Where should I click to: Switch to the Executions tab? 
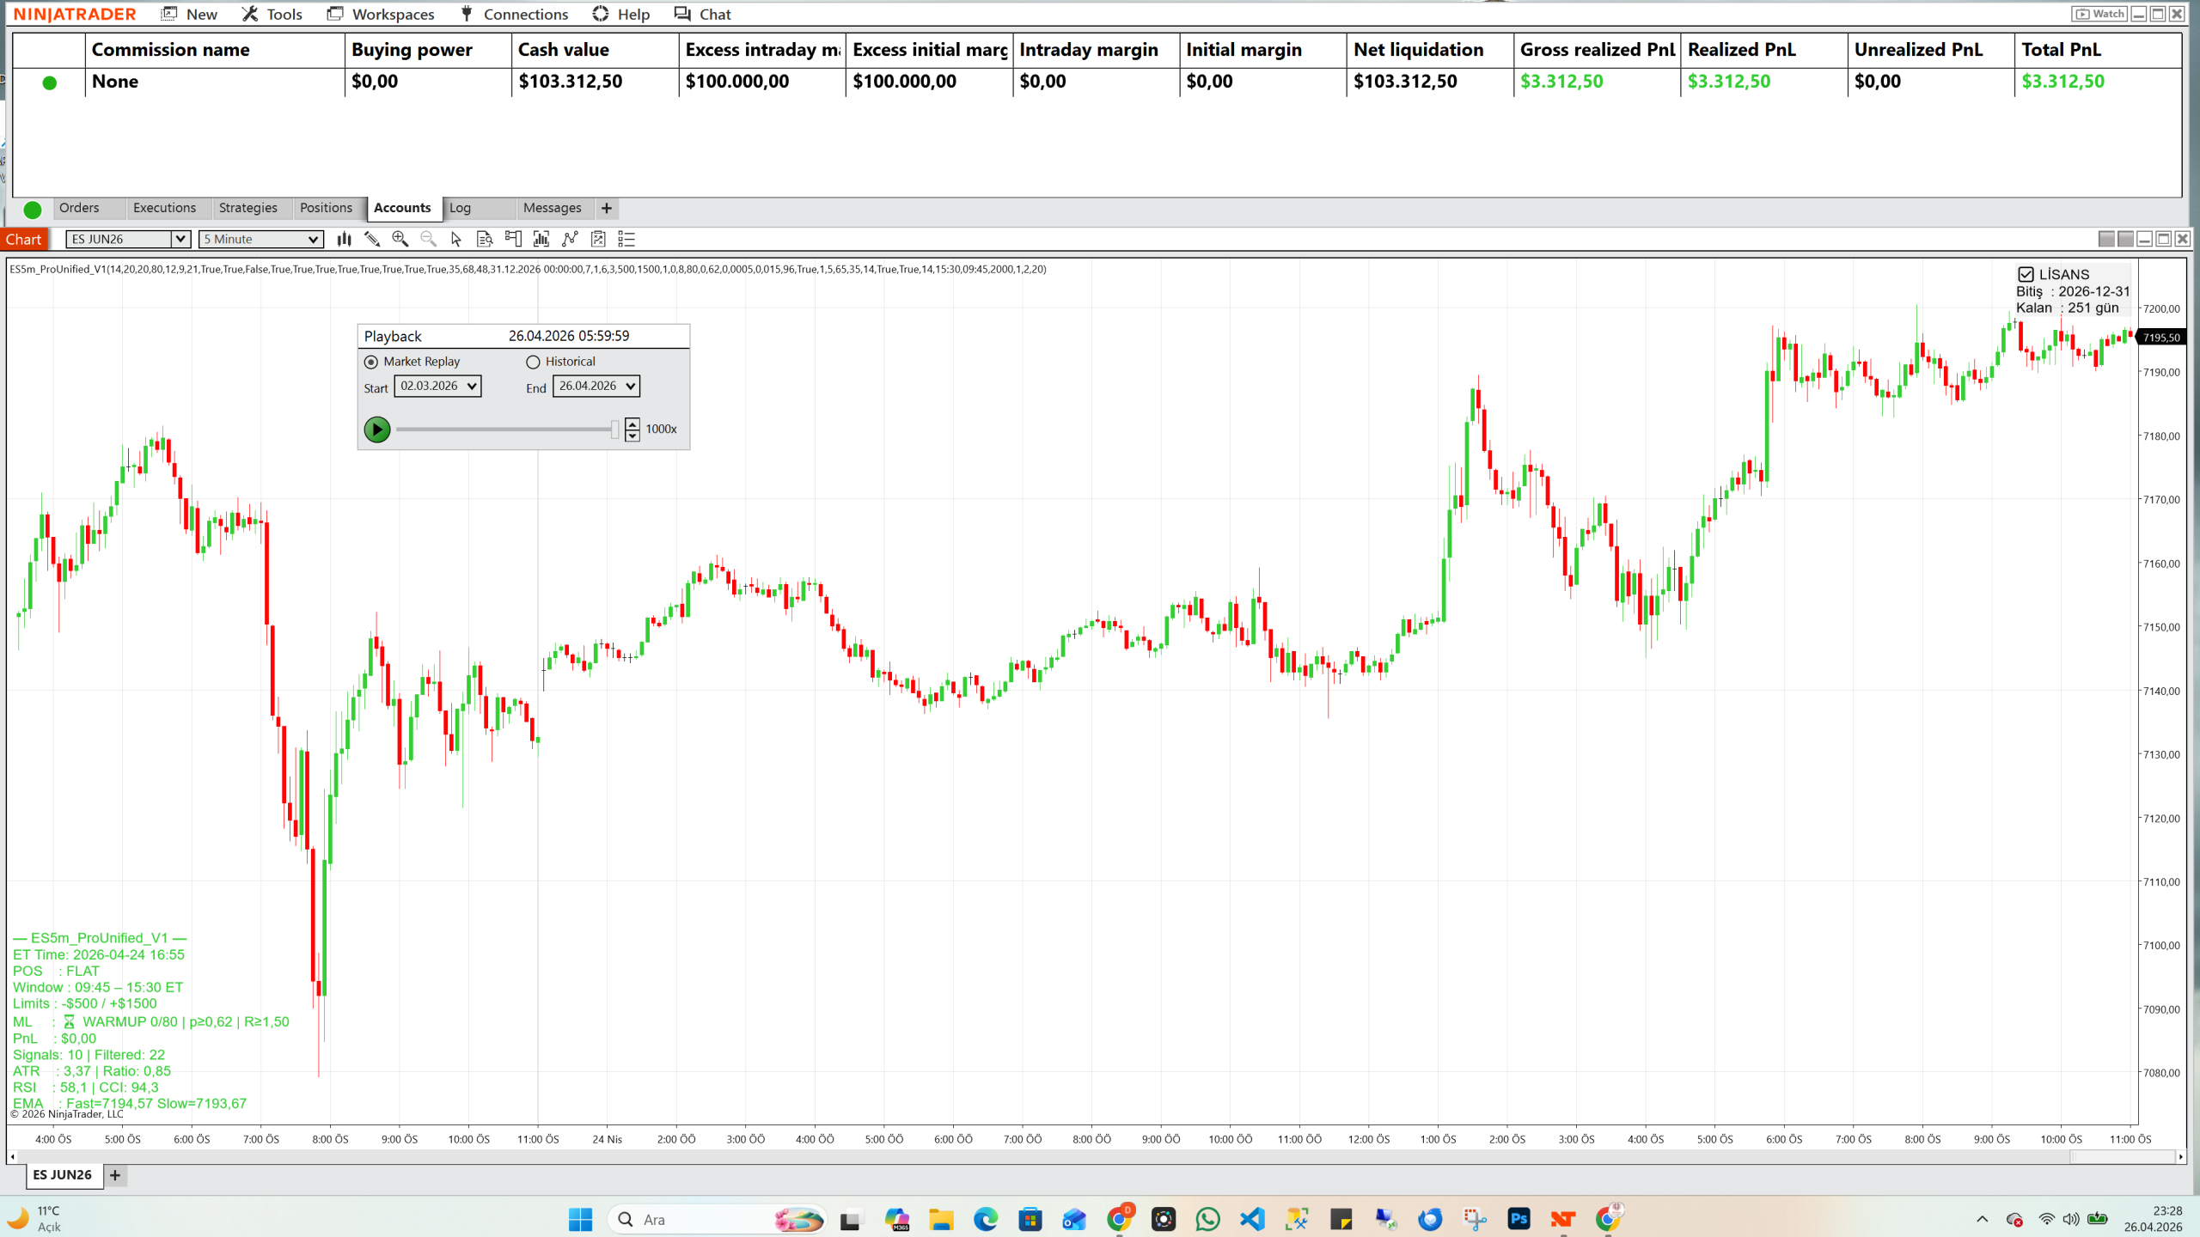click(164, 208)
